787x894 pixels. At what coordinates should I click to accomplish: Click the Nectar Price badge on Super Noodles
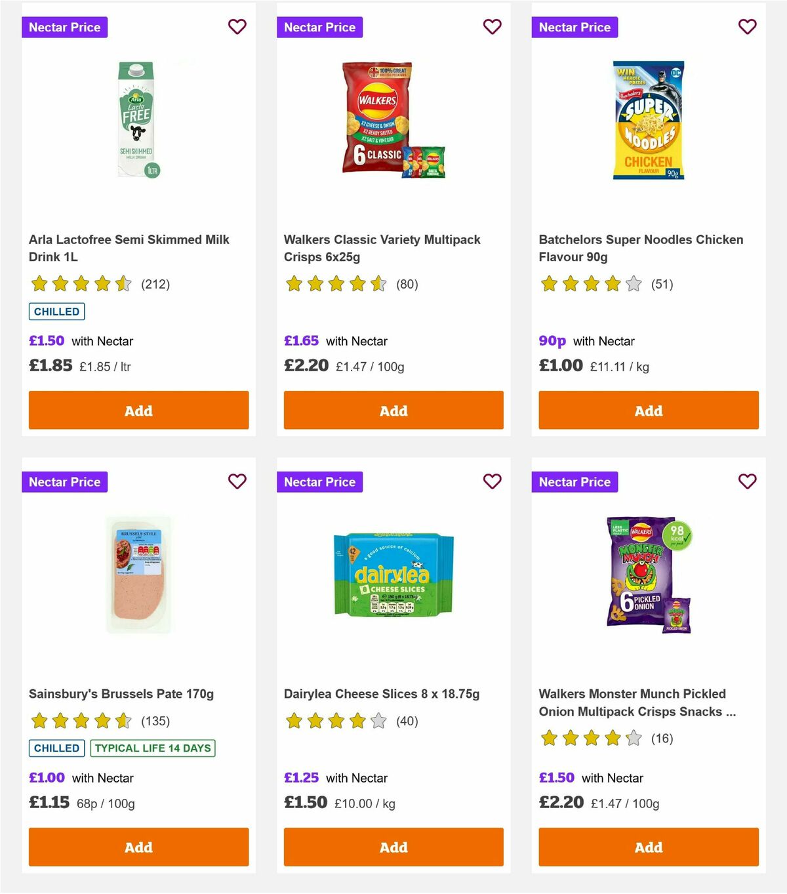(575, 27)
